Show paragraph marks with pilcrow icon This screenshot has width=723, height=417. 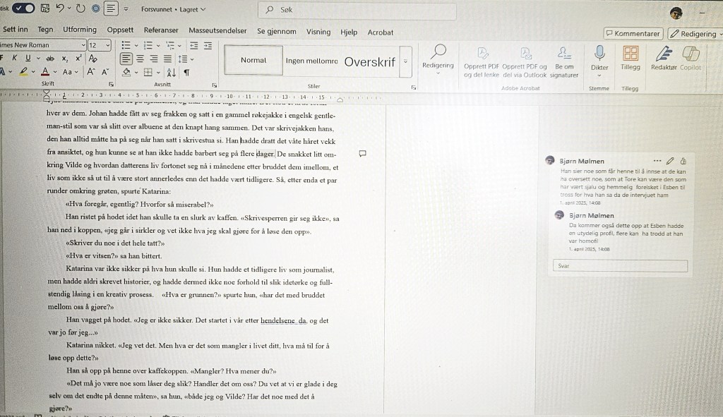pyautogui.click(x=186, y=72)
